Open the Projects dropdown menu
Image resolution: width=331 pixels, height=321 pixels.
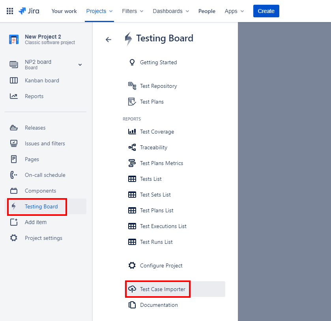click(x=99, y=11)
